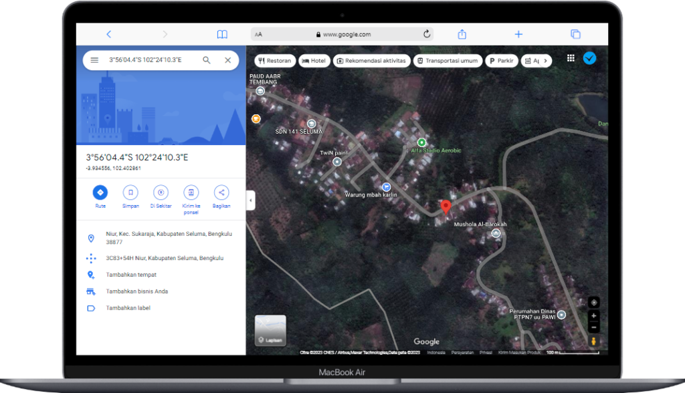Click Mushola Al-Barokah marker
Viewport: 685px width, 393px height.
496,233
